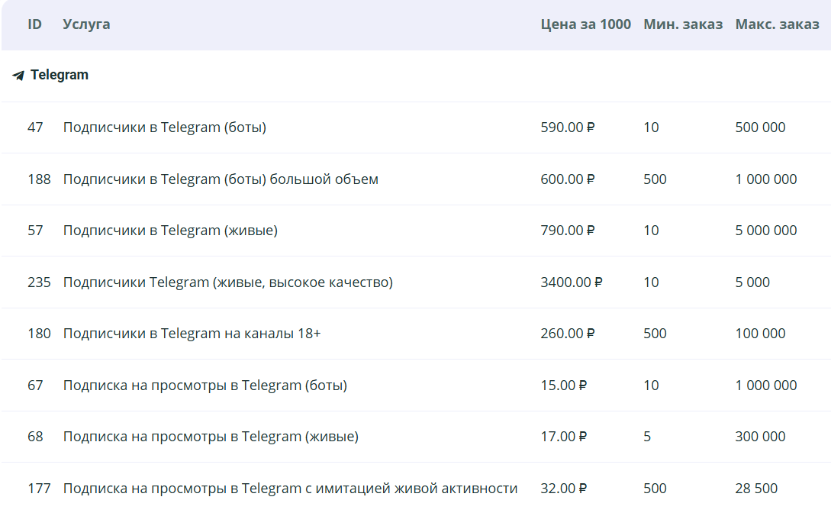Select service Подписчики в Telegram (боты)
Screen dimensions: 831x513
tap(165, 127)
